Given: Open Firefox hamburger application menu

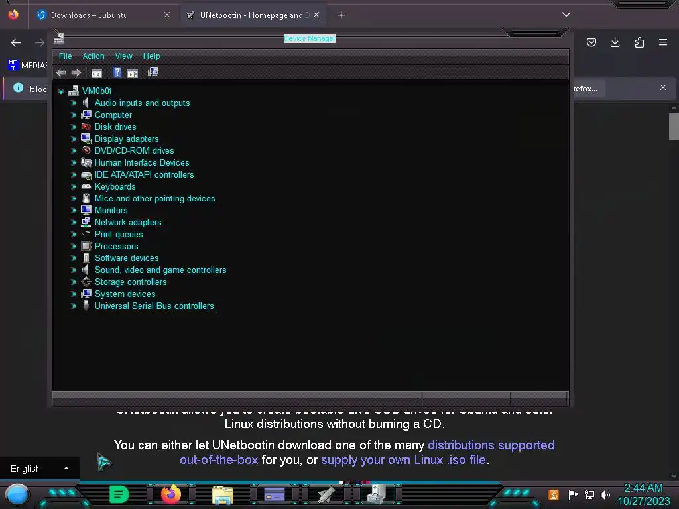Looking at the screenshot, I should pos(663,42).
